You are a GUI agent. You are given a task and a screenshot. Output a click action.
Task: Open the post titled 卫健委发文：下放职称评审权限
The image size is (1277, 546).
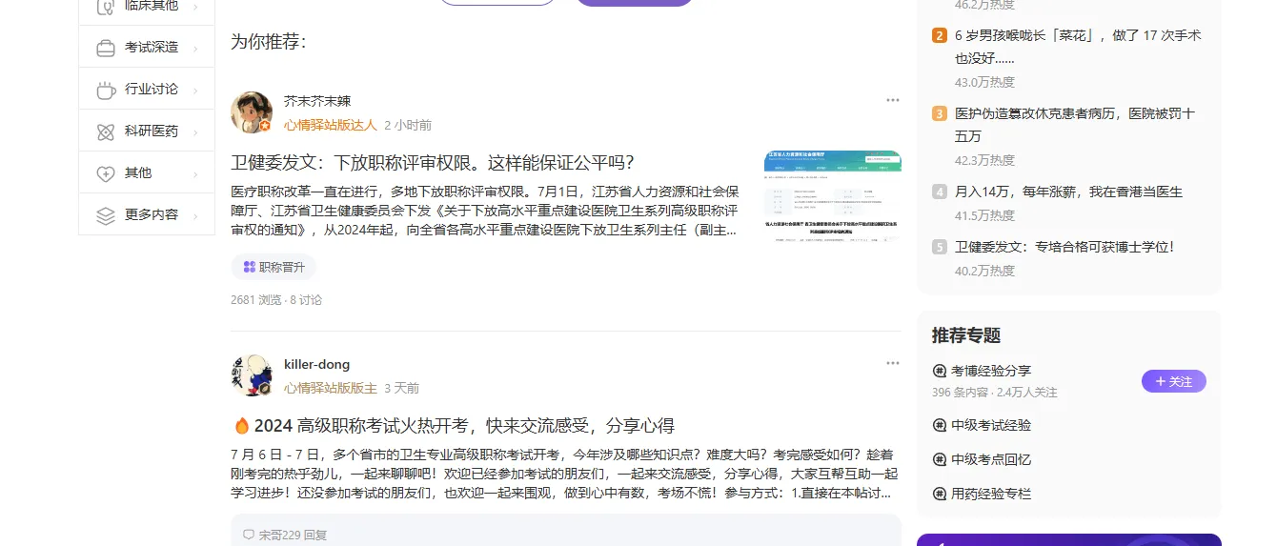[432, 162]
